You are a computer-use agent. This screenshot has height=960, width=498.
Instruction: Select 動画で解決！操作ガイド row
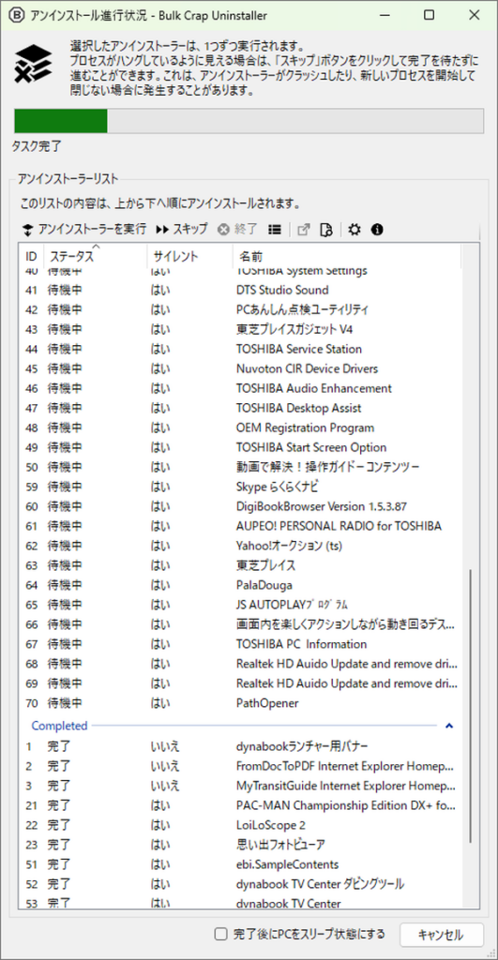[241, 467]
